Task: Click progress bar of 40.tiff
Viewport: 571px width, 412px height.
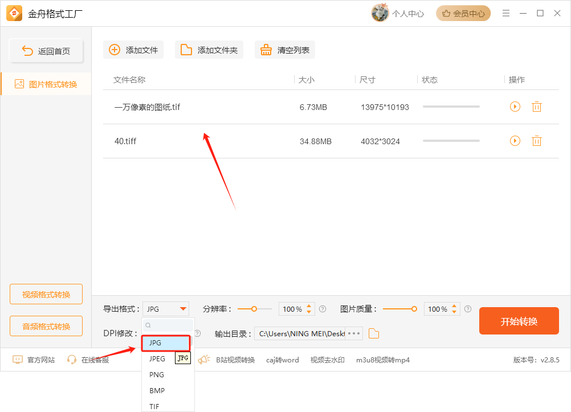Action: (x=451, y=141)
